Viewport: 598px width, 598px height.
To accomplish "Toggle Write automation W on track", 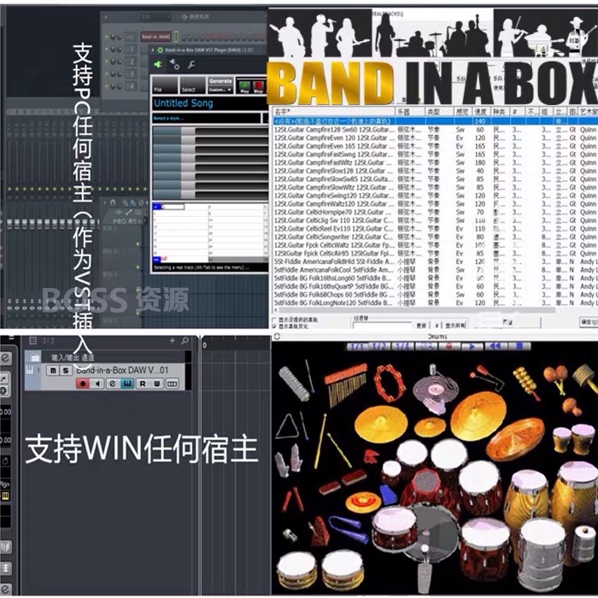I will point(156,384).
